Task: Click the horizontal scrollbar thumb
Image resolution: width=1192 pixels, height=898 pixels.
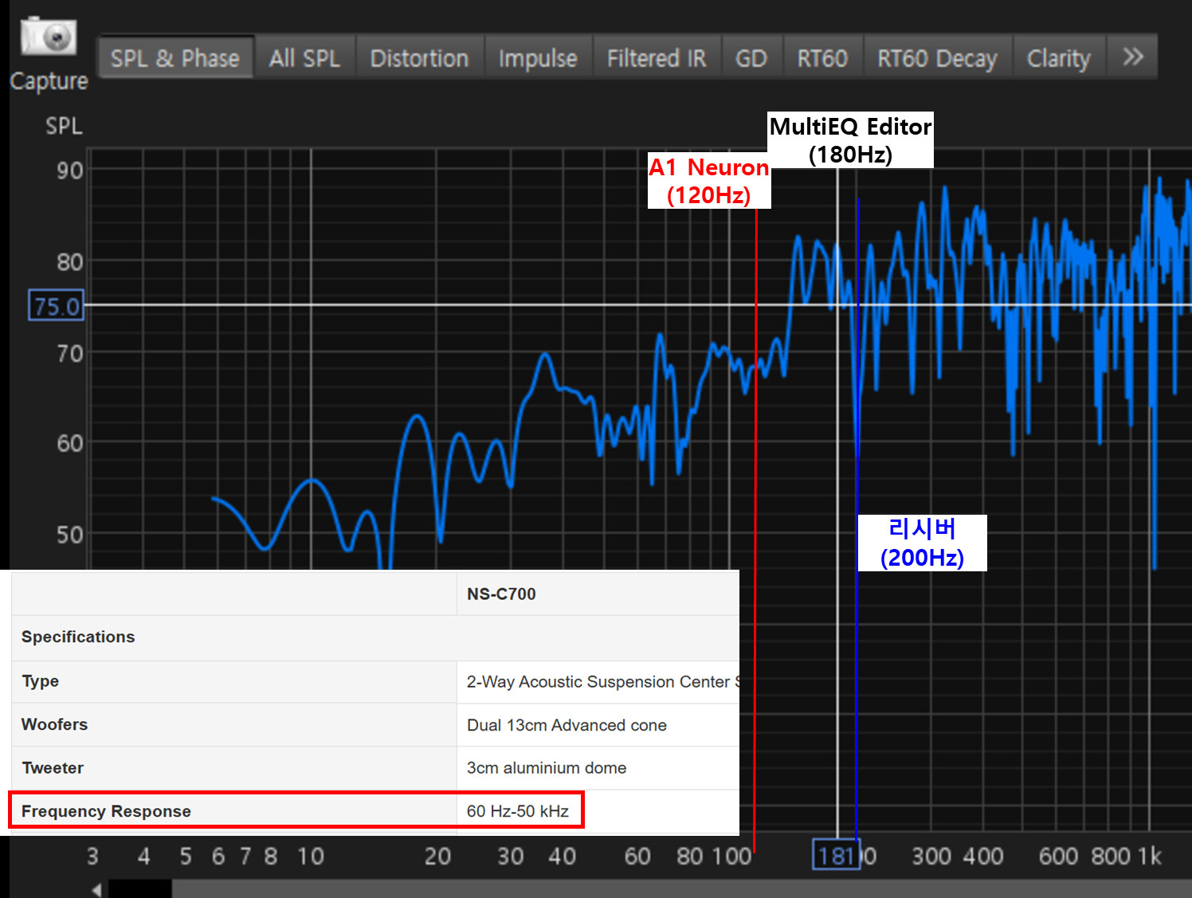Action: click(140, 889)
